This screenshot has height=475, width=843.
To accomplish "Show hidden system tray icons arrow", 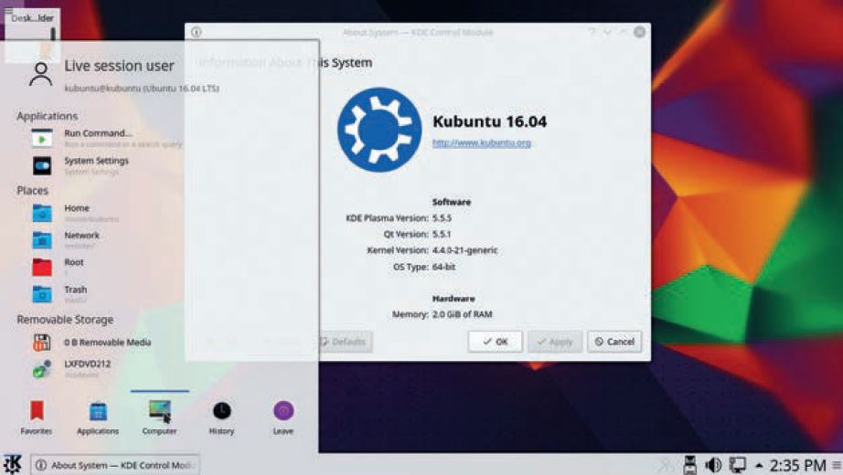I will [759, 465].
